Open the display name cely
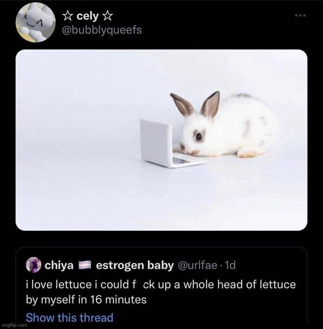 [87, 16]
